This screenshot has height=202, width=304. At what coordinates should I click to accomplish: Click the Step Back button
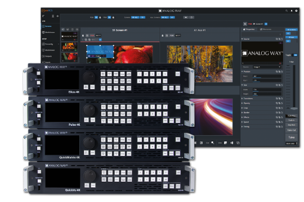pos(292,125)
